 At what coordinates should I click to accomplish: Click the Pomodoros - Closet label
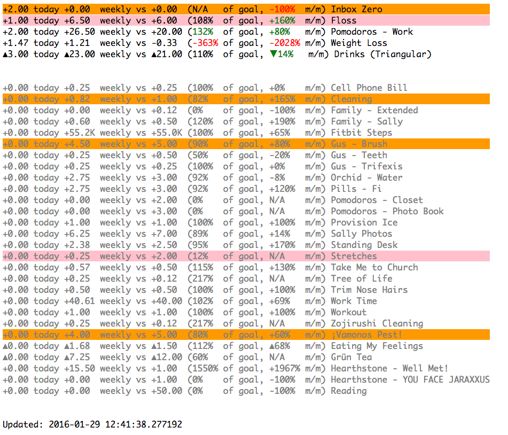click(377, 200)
